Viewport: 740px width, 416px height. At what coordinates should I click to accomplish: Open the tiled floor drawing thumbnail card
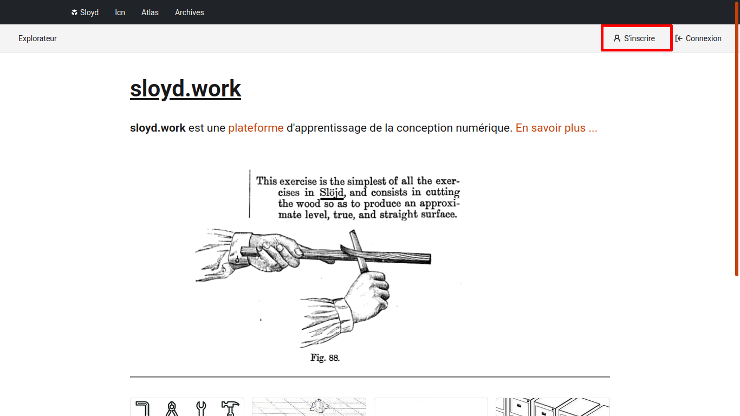(x=309, y=407)
